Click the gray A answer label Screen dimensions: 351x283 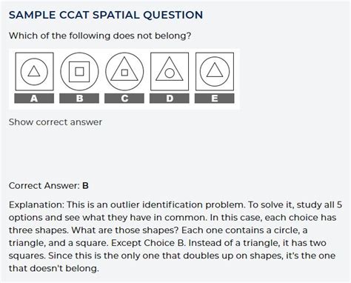pos(34,99)
